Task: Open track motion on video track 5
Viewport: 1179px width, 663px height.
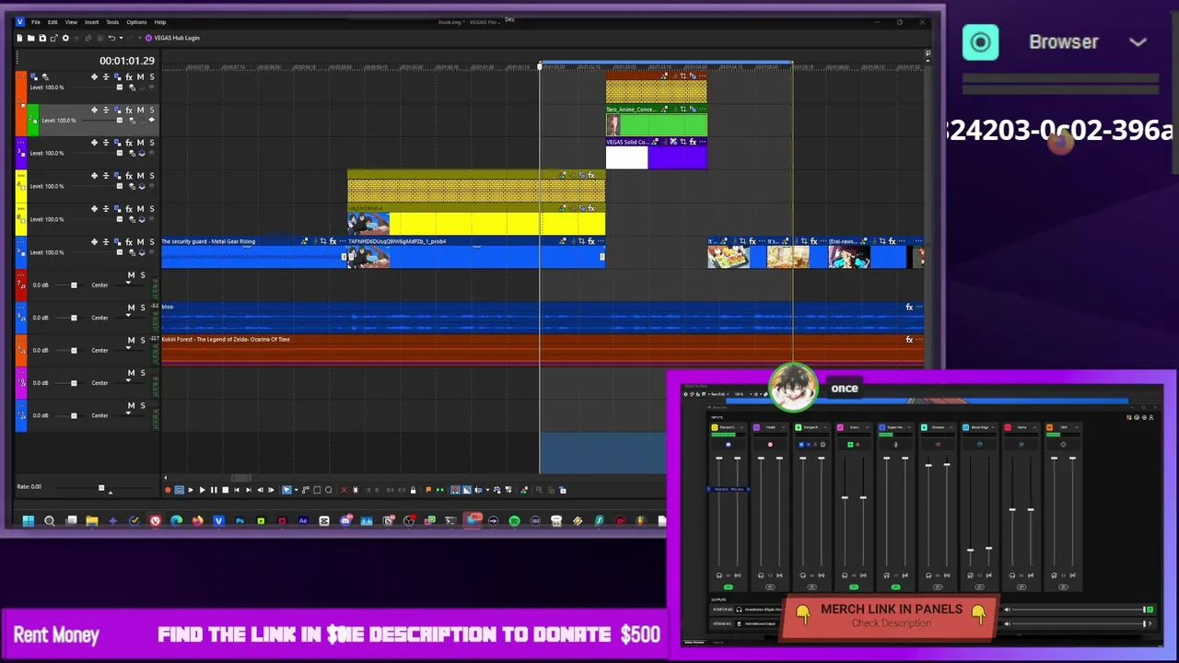Action: tap(117, 208)
